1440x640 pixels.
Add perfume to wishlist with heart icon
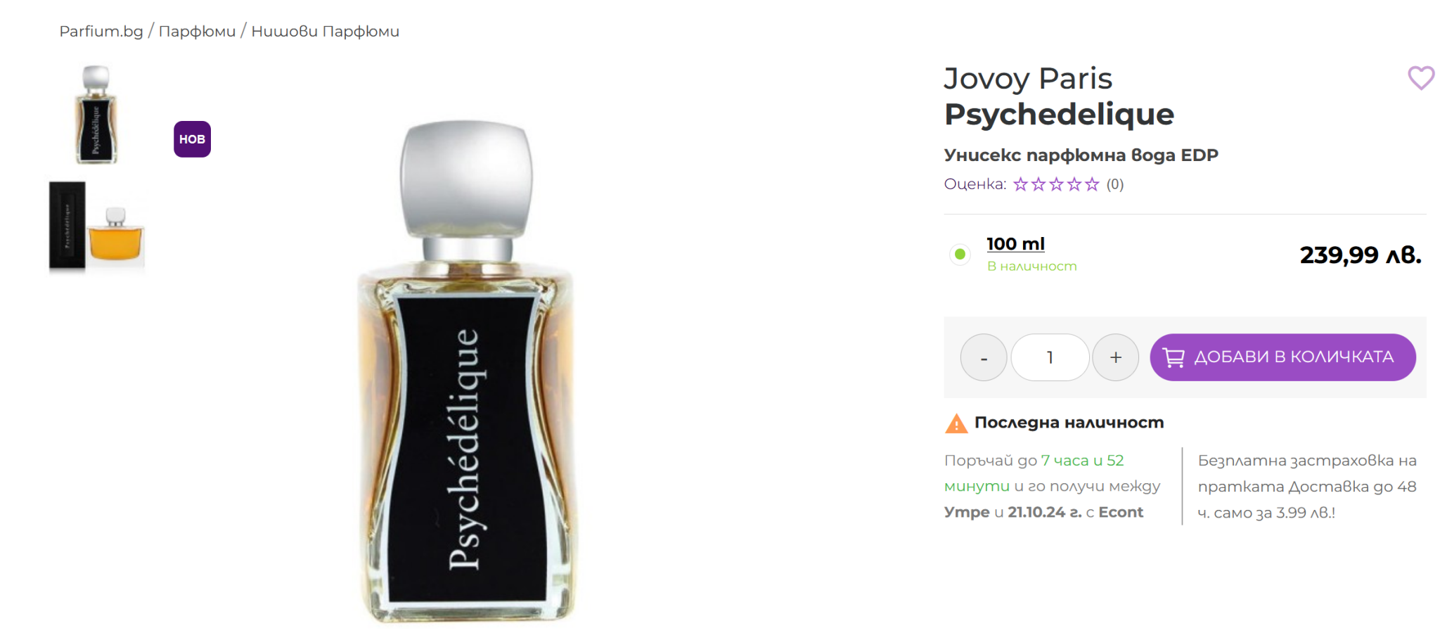point(1420,78)
